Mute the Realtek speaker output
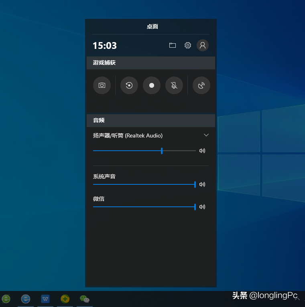The image size is (305, 307). [x=202, y=151]
